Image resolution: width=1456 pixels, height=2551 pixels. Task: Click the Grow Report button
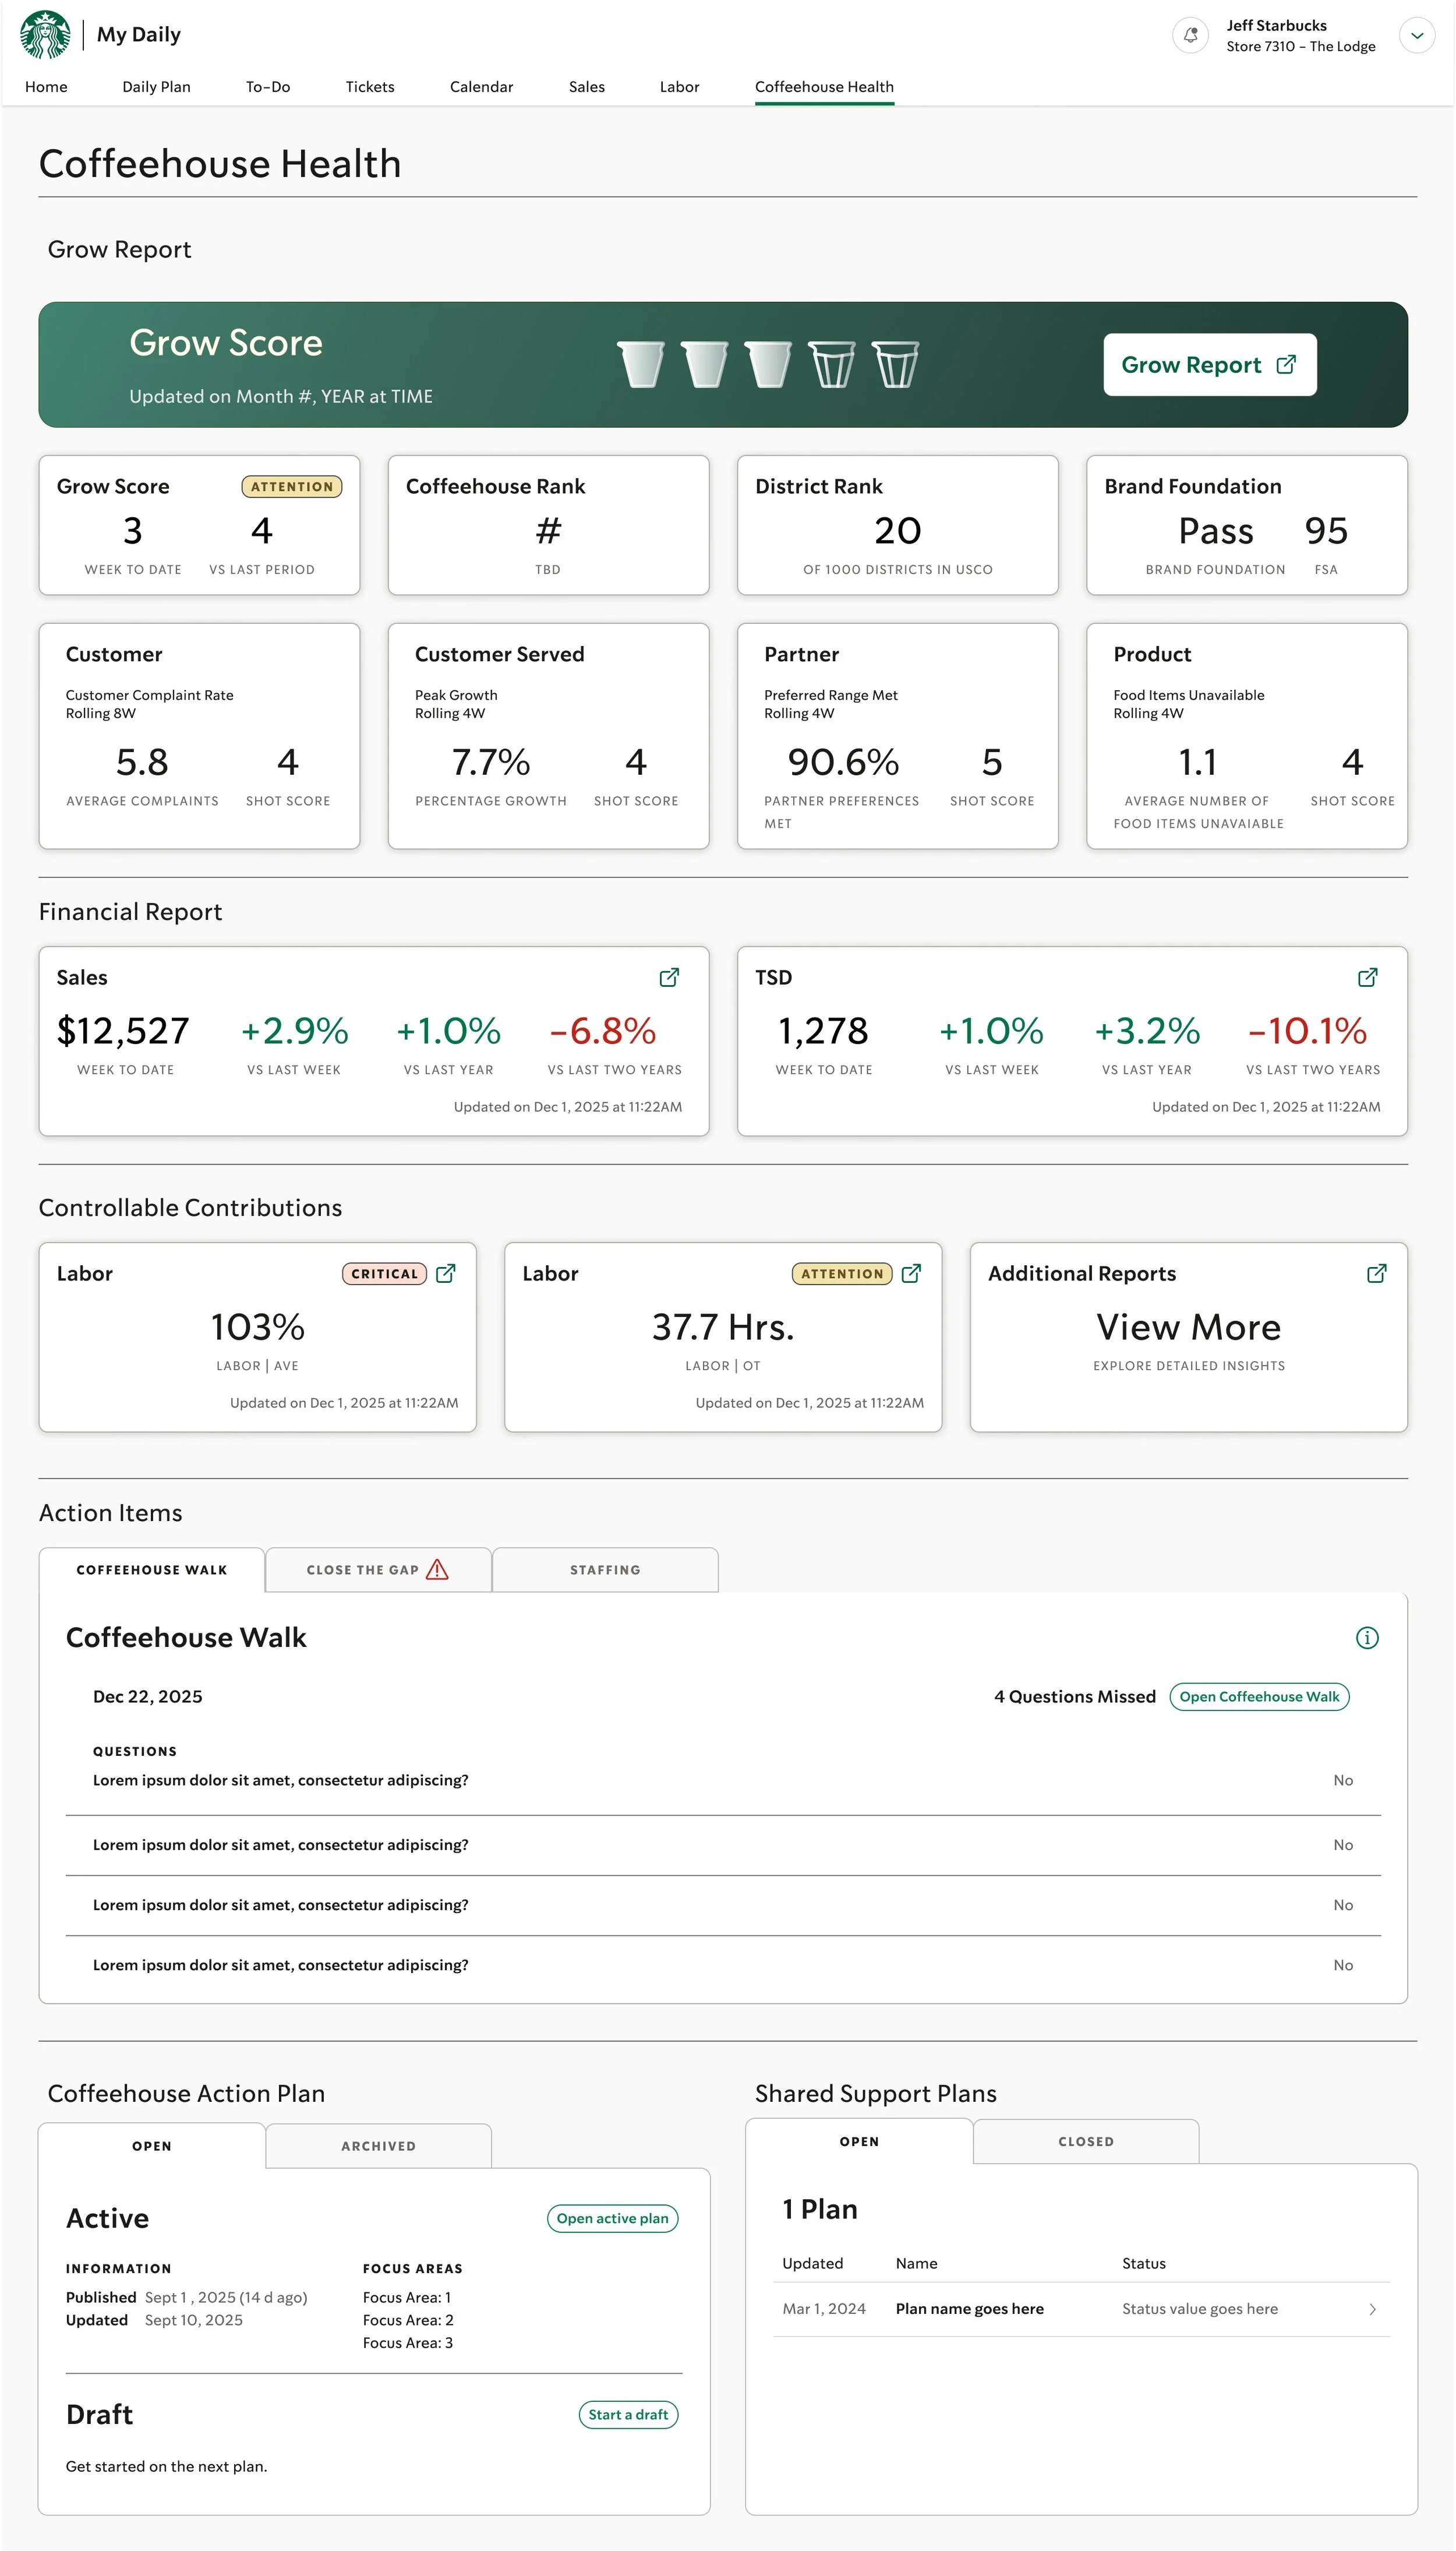point(1209,365)
